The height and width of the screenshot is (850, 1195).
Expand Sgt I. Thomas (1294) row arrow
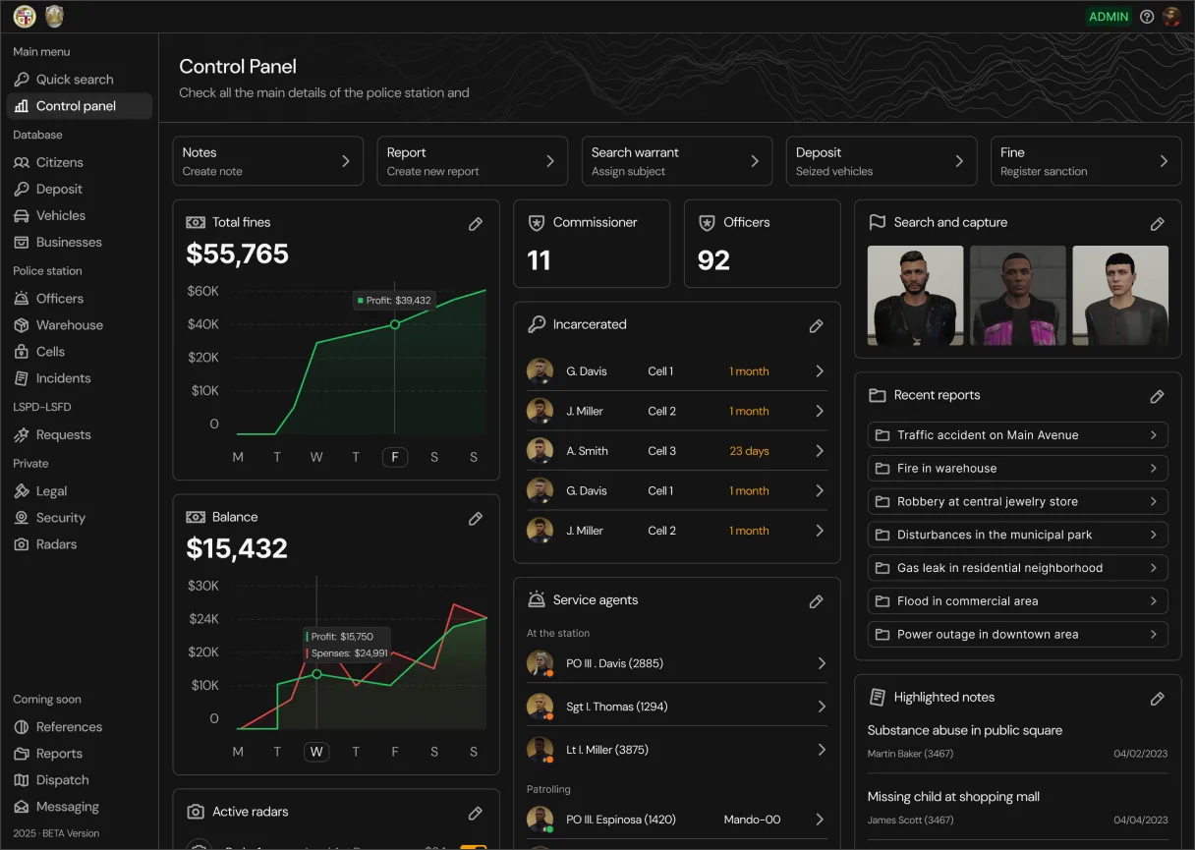(x=822, y=707)
